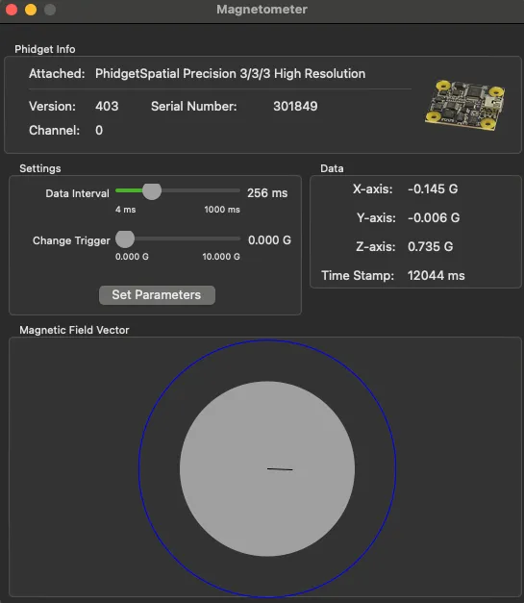Screen dimensions: 524x603
Task: Close the Magnetometer window with red button
Action: (x=12, y=10)
